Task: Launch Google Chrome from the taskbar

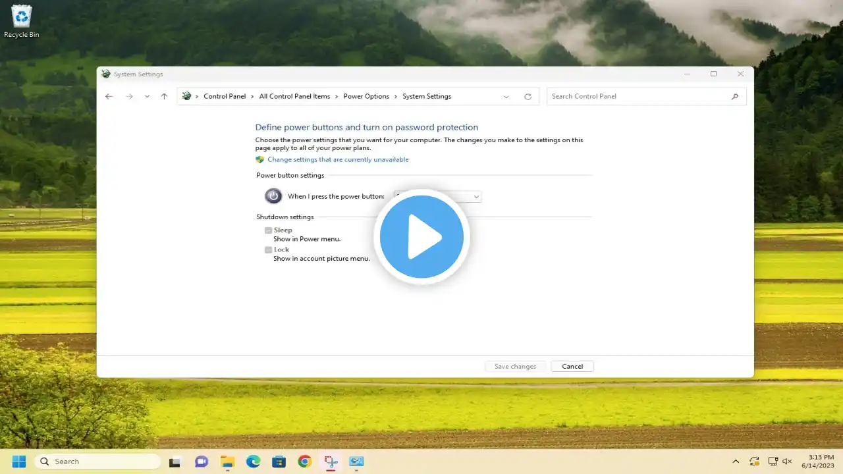Action: pyautogui.click(x=304, y=461)
